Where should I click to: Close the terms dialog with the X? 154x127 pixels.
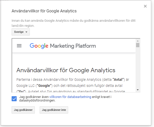[x=145, y=6]
